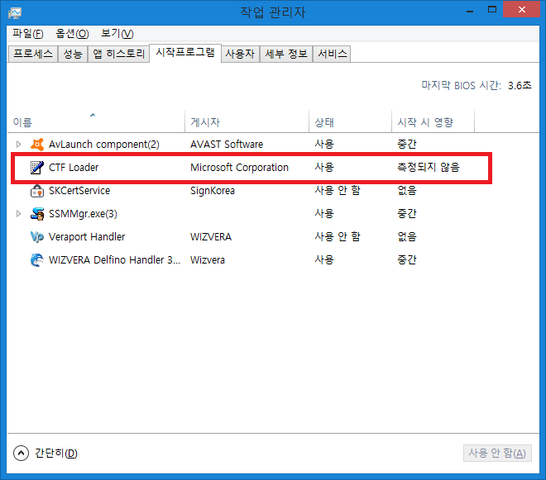
Task: Switch to the 성능 tab
Action: pyautogui.click(x=73, y=54)
